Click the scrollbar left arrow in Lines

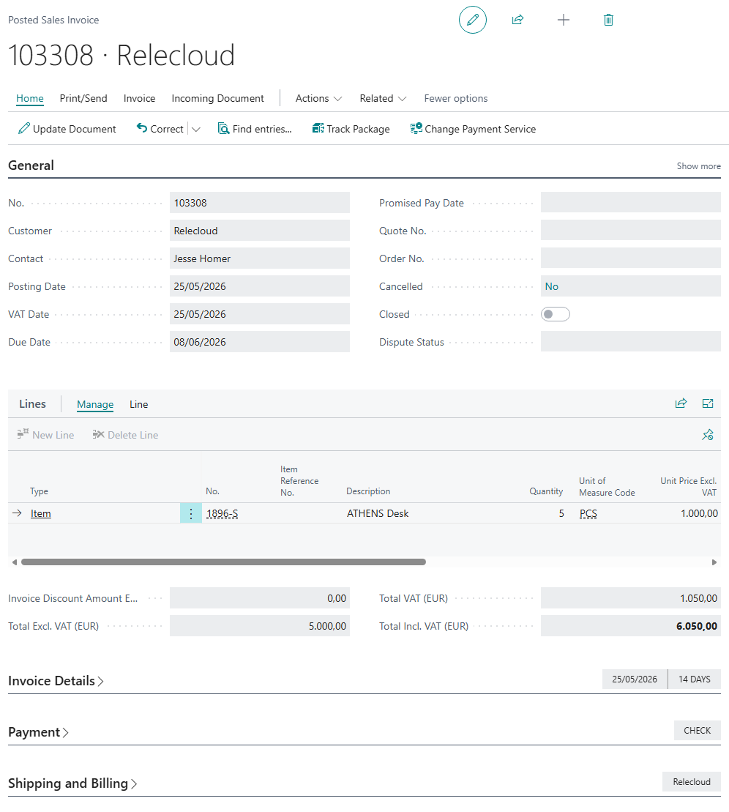tap(15, 562)
